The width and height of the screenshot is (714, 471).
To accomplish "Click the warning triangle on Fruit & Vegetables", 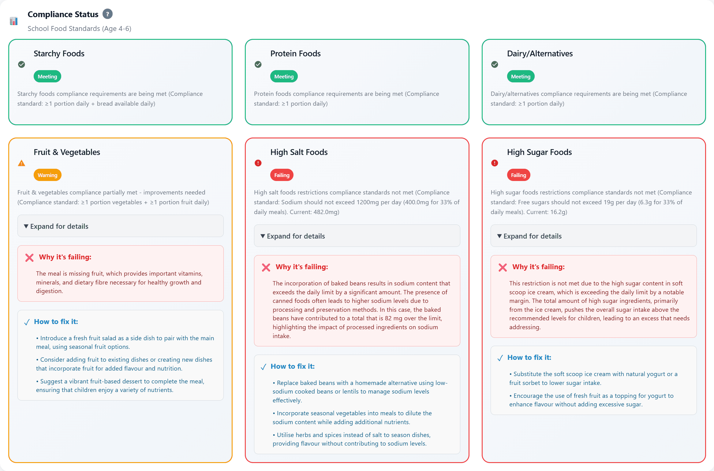I will point(21,163).
